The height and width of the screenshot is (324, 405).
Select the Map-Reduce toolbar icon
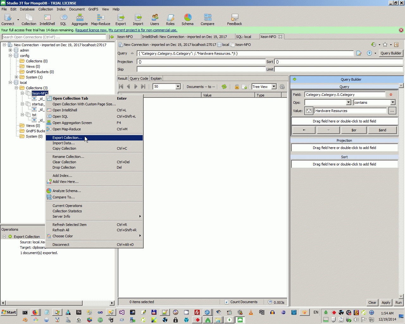(101, 20)
